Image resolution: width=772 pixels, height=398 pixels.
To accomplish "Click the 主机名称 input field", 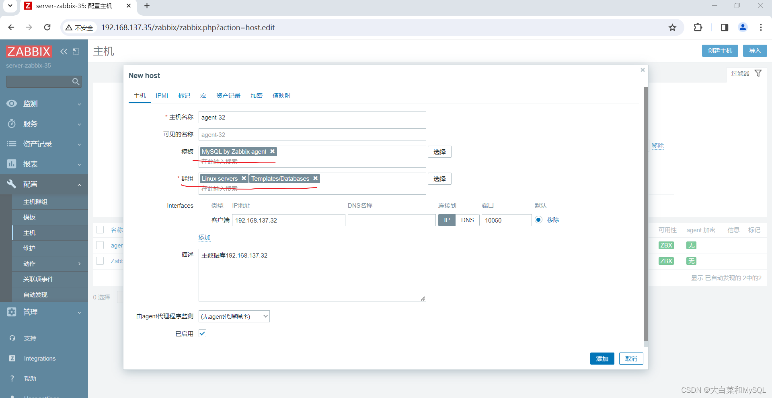I will coord(312,117).
